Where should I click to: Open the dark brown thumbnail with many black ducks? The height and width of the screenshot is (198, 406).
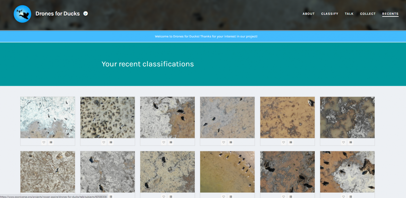[287, 172]
